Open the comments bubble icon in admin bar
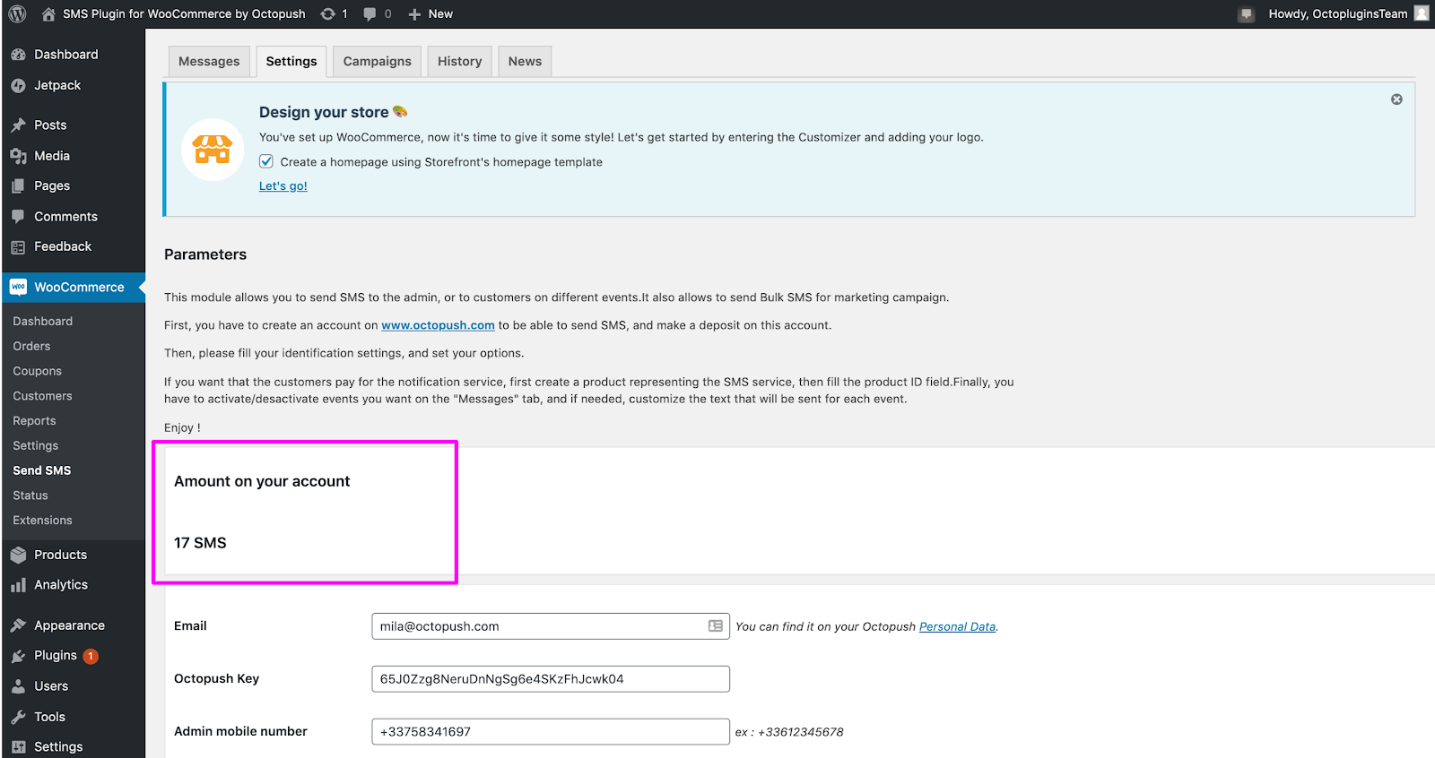Viewport: 1435px width, 758px height. pos(370,14)
